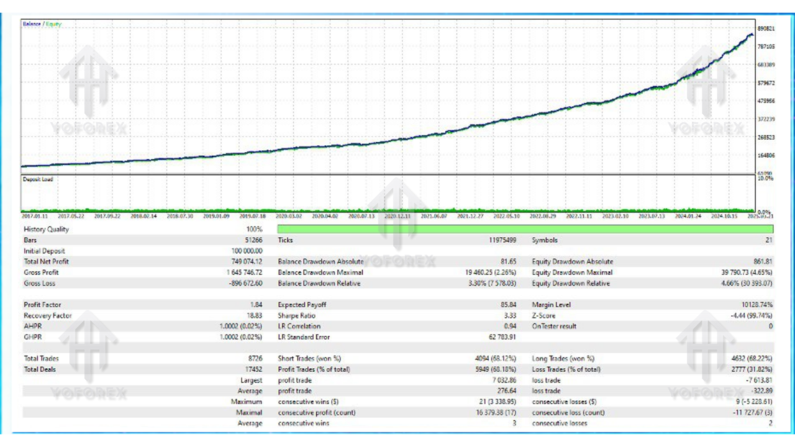Click the Total Trades value 8726

[x=255, y=358]
